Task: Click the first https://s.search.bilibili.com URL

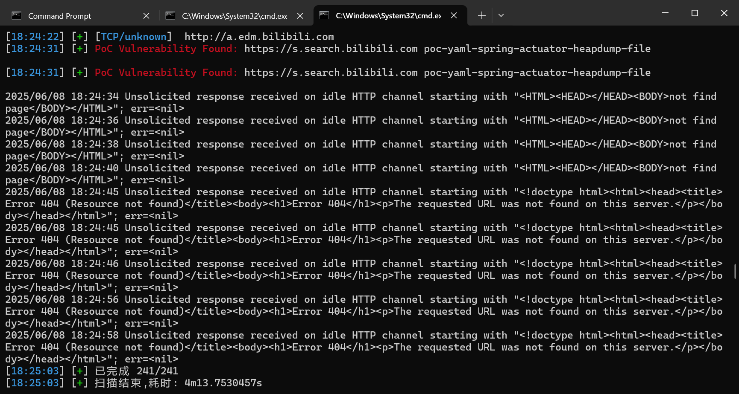Action: pos(331,49)
